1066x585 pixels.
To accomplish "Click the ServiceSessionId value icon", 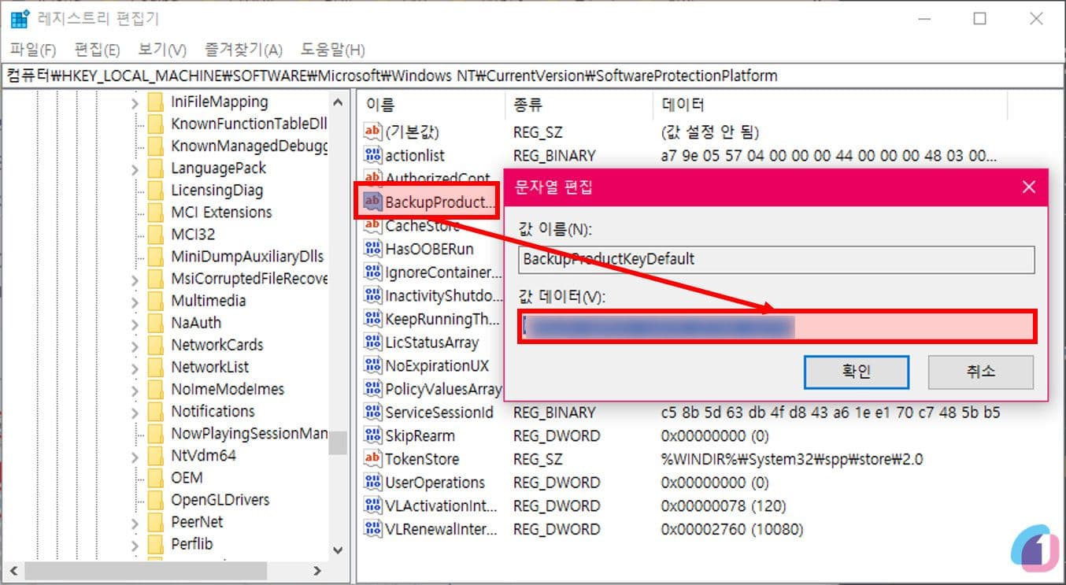I will (372, 413).
